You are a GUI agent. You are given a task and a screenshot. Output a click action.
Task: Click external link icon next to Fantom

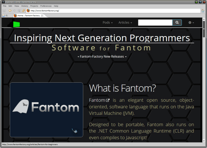pos(107,100)
